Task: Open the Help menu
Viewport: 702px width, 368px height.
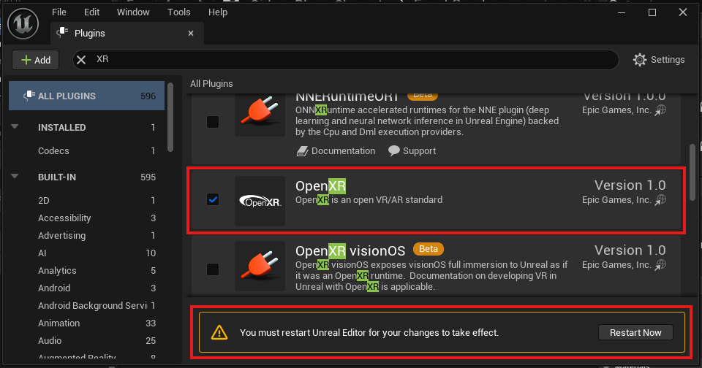Action: [x=218, y=12]
